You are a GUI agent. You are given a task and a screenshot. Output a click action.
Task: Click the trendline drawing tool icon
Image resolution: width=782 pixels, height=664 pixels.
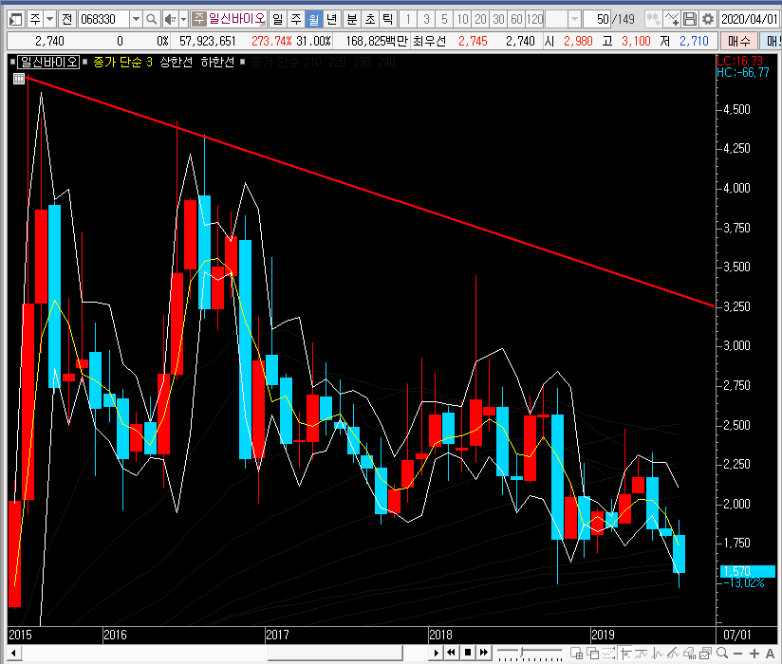673,653
